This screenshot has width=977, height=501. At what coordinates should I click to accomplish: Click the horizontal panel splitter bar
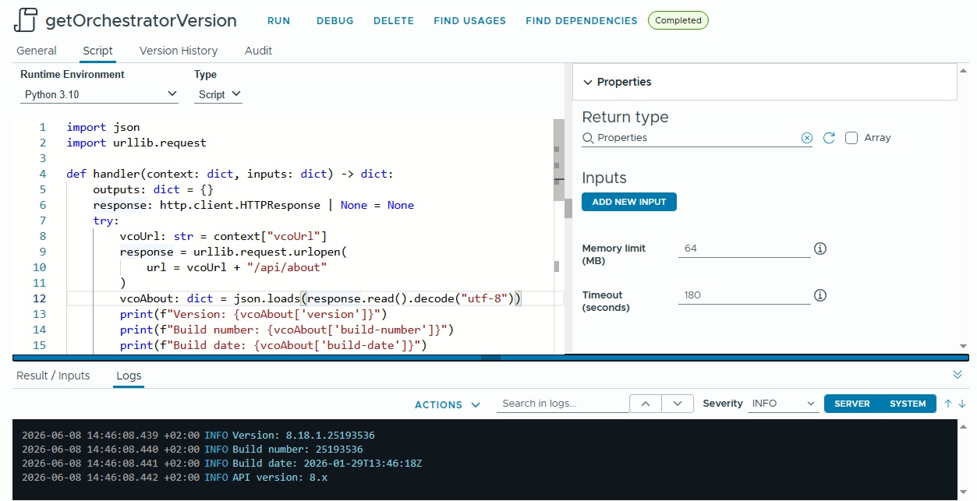click(490, 358)
